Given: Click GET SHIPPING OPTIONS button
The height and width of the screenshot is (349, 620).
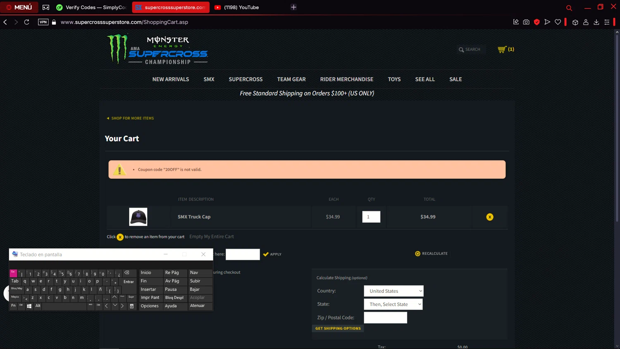Looking at the screenshot, I should click(338, 328).
